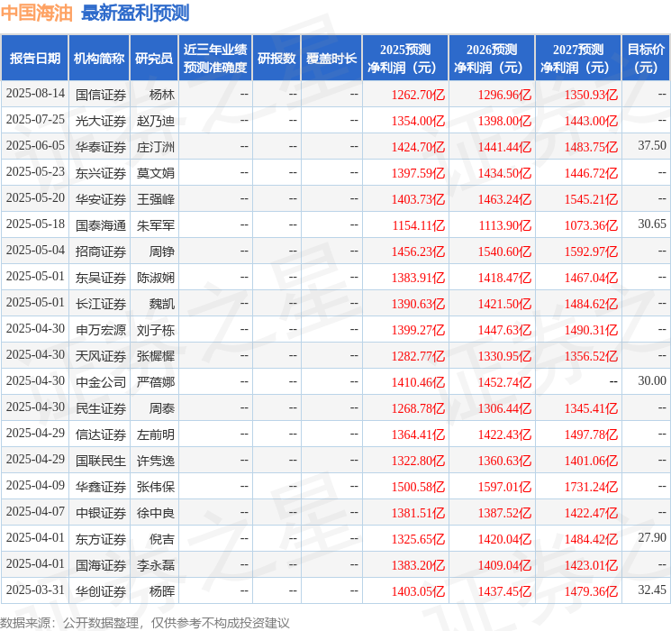This screenshot has width=671, height=631.
Task: Select the date 2025-08-14
Action: coord(35,94)
